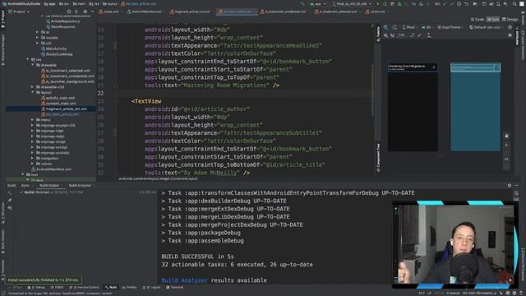Open the app run configuration dropdown
The width and height of the screenshot is (526, 296).
click(318, 4)
